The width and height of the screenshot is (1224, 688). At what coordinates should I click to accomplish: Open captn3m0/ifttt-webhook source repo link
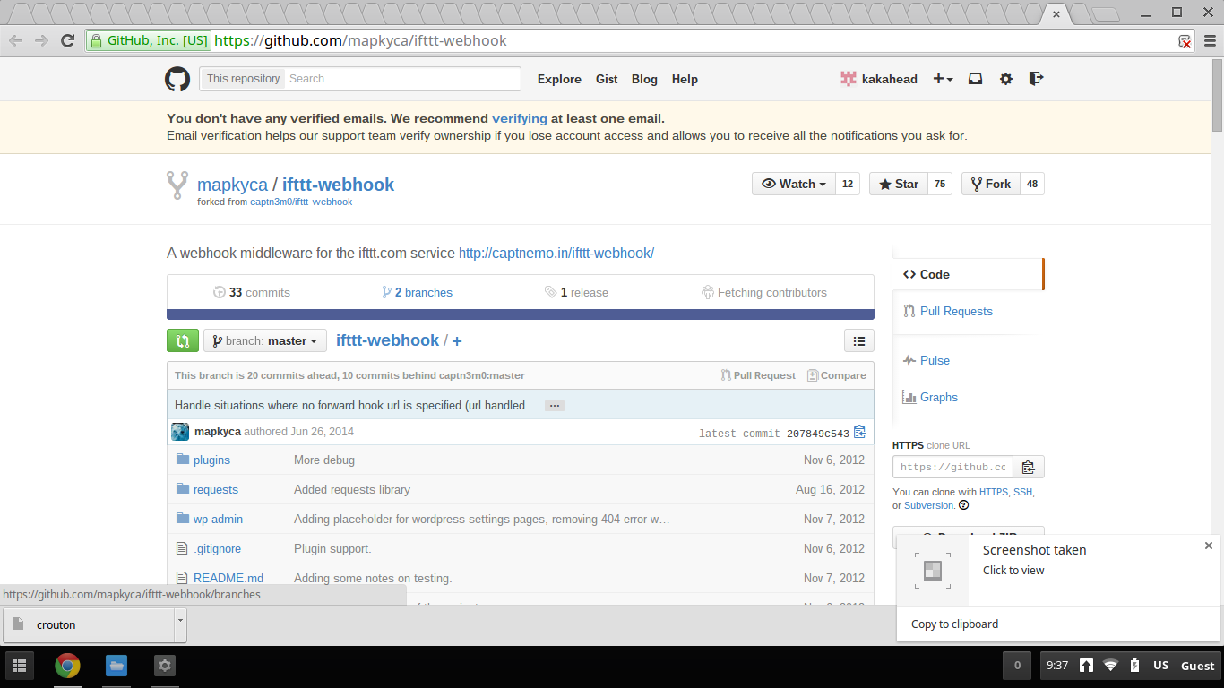301,202
